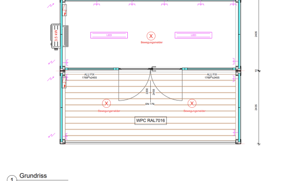Select the lower-right Bewegungsmelder sensor on decking

[x=192, y=103]
